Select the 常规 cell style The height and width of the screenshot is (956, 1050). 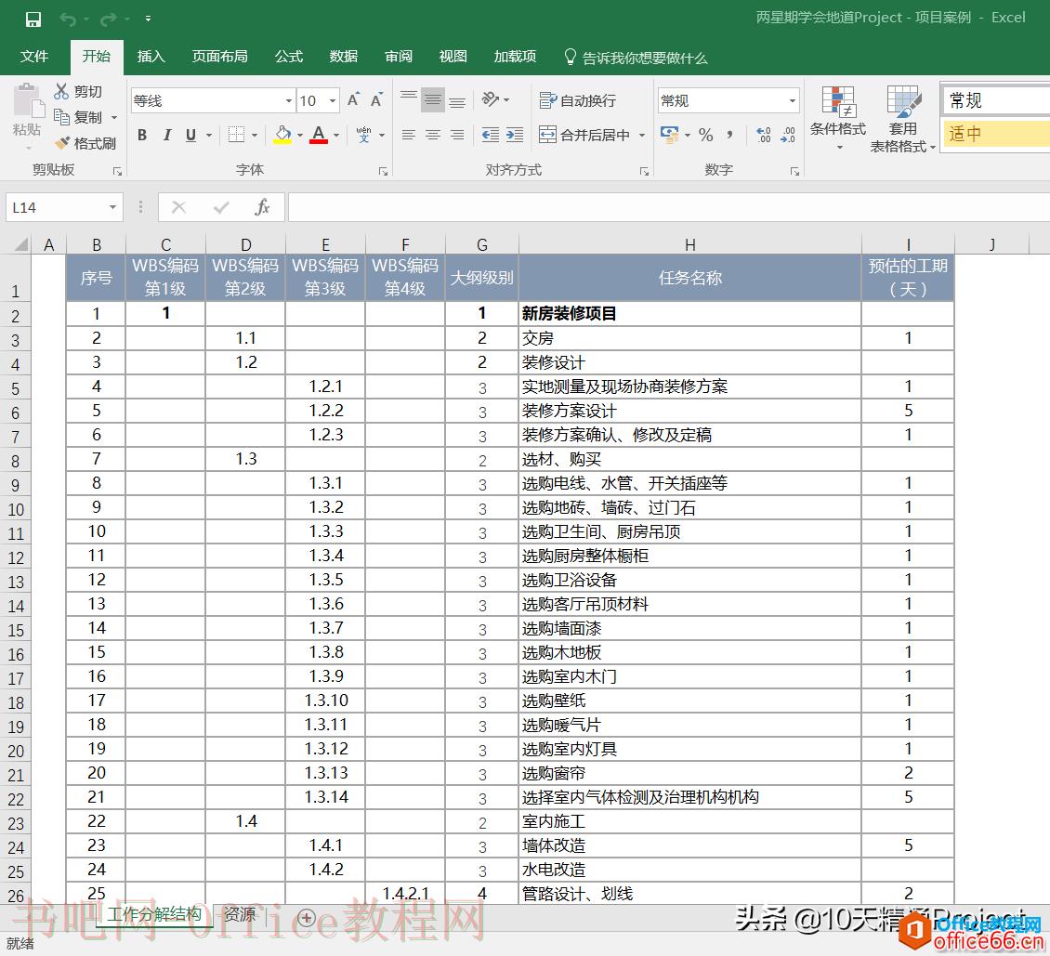click(996, 100)
